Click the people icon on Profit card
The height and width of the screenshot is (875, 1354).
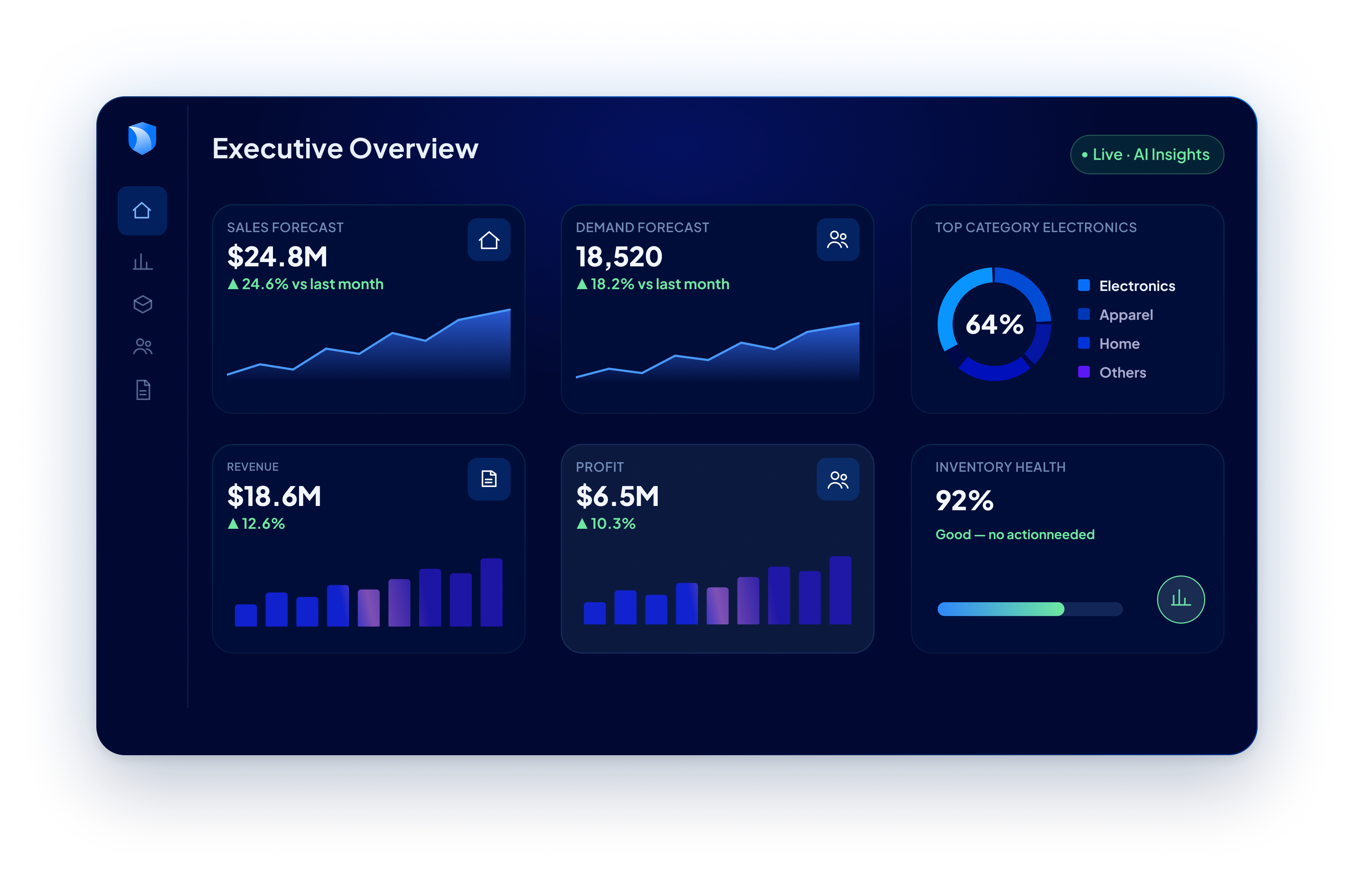(x=838, y=479)
